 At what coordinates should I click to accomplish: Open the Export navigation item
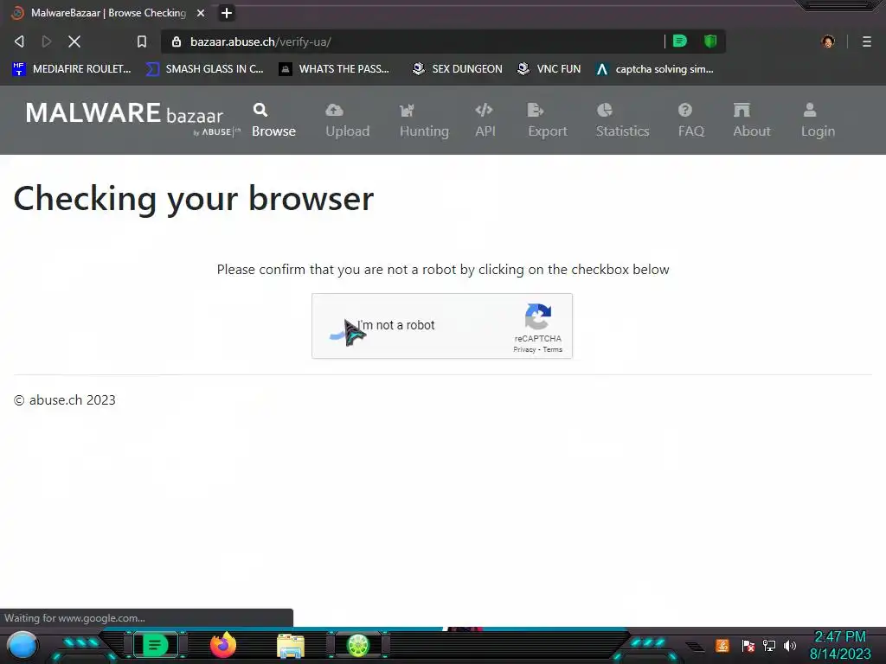(548, 120)
